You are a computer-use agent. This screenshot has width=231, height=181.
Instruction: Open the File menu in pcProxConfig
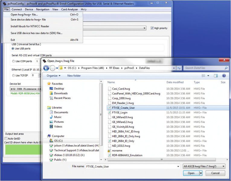pyautogui.click(x=6, y=9)
